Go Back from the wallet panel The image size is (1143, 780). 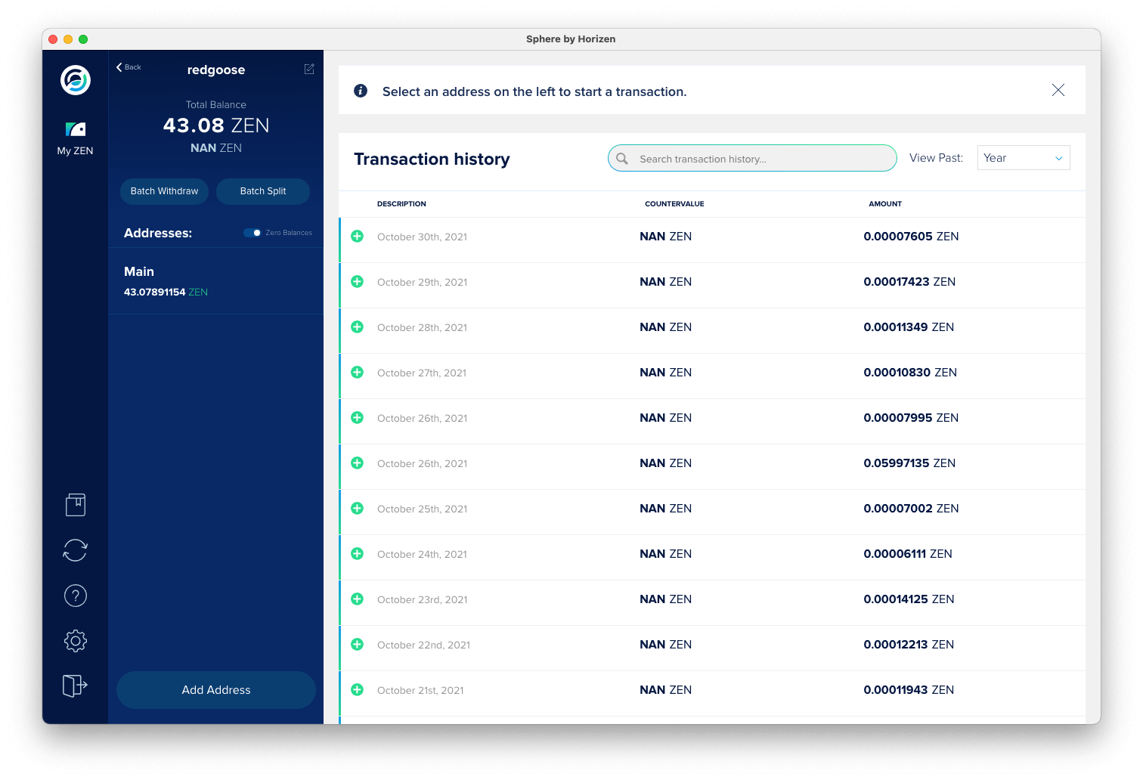coord(129,67)
